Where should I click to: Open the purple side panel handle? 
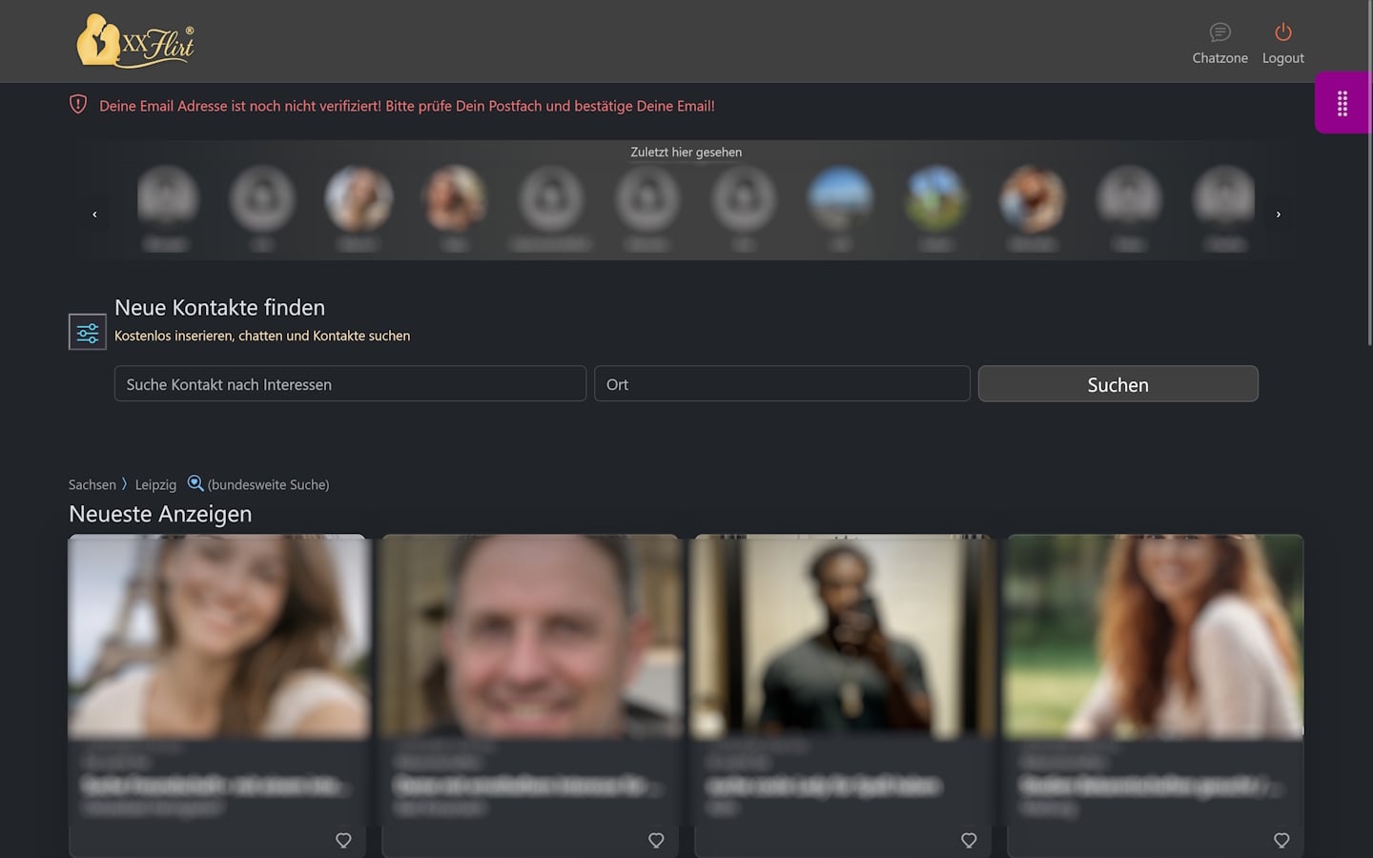click(1342, 103)
